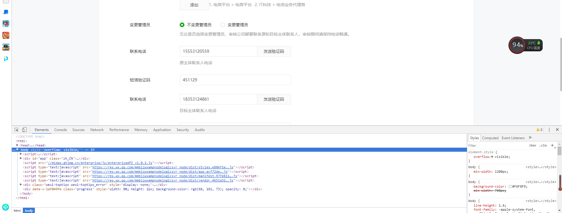The width and height of the screenshot is (562, 213).
Task: Expand the div id="app" node
Action: [21, 158]
